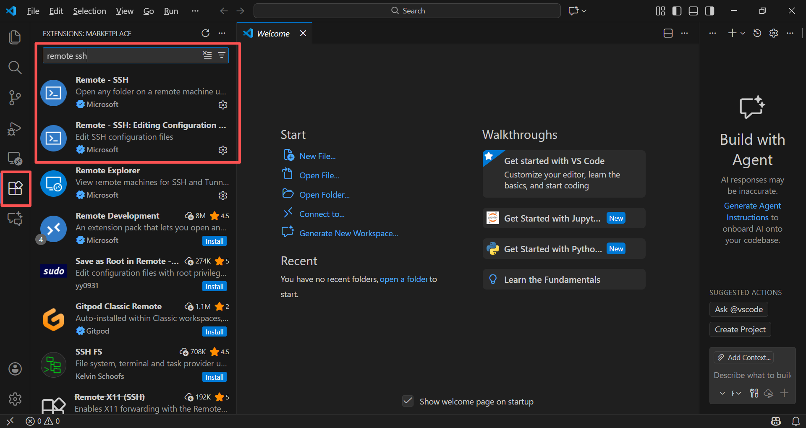Viewport: 806px width, 428px height.
Task: Open the Edit menu
Action: click(56, 11)
